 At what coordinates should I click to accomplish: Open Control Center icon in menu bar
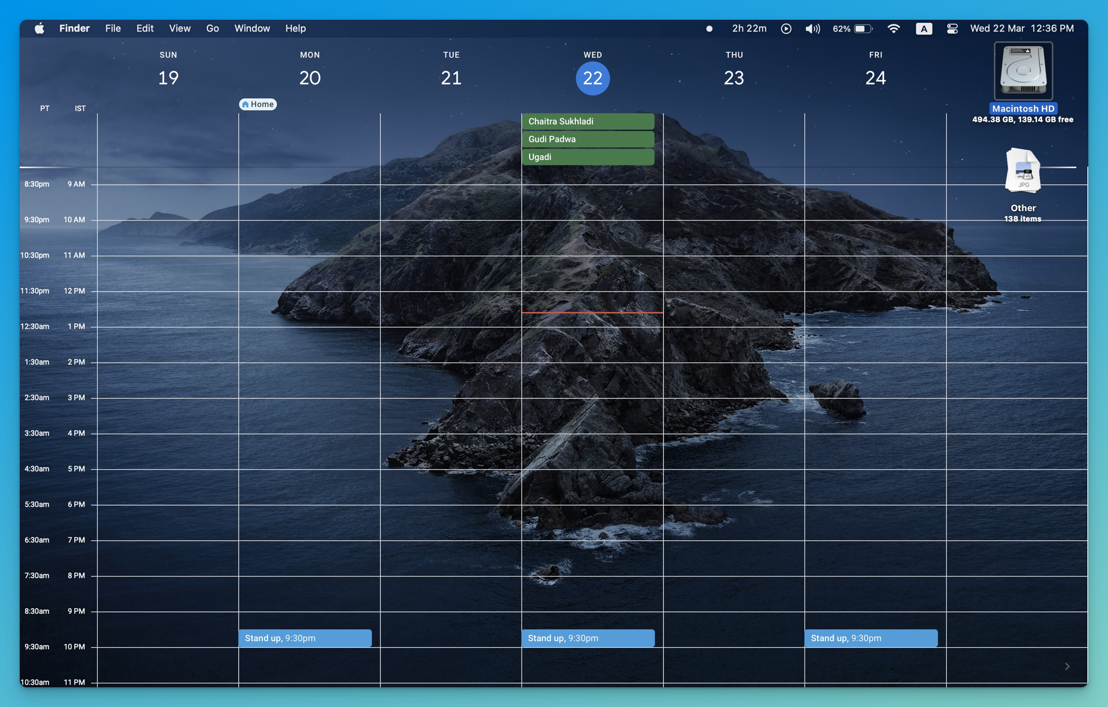(952, 28)
